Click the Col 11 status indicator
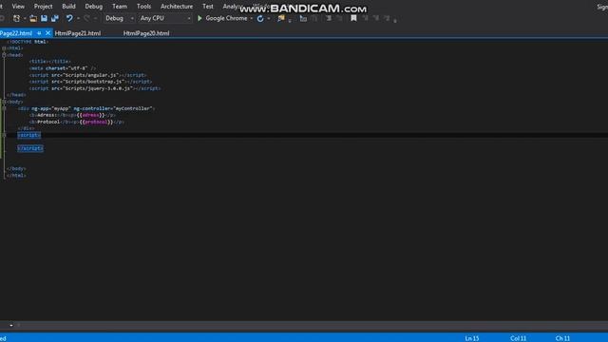This screenshot has height=342, width=608. [518, 338]
